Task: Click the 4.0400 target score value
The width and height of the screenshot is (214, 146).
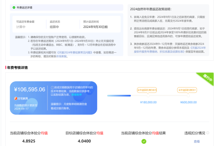Action: 84,141
